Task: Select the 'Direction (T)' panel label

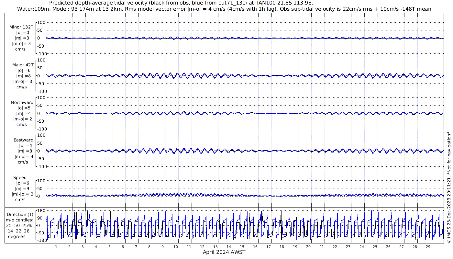Action: click(x=20, y=214)
